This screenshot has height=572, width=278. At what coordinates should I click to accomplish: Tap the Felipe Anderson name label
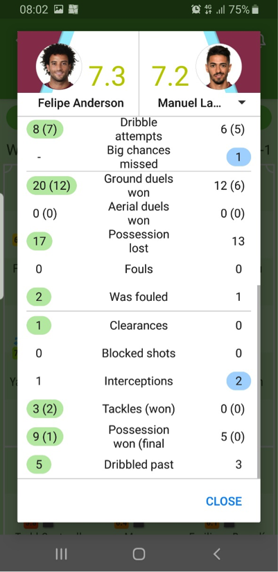click(x=81, y=103)
